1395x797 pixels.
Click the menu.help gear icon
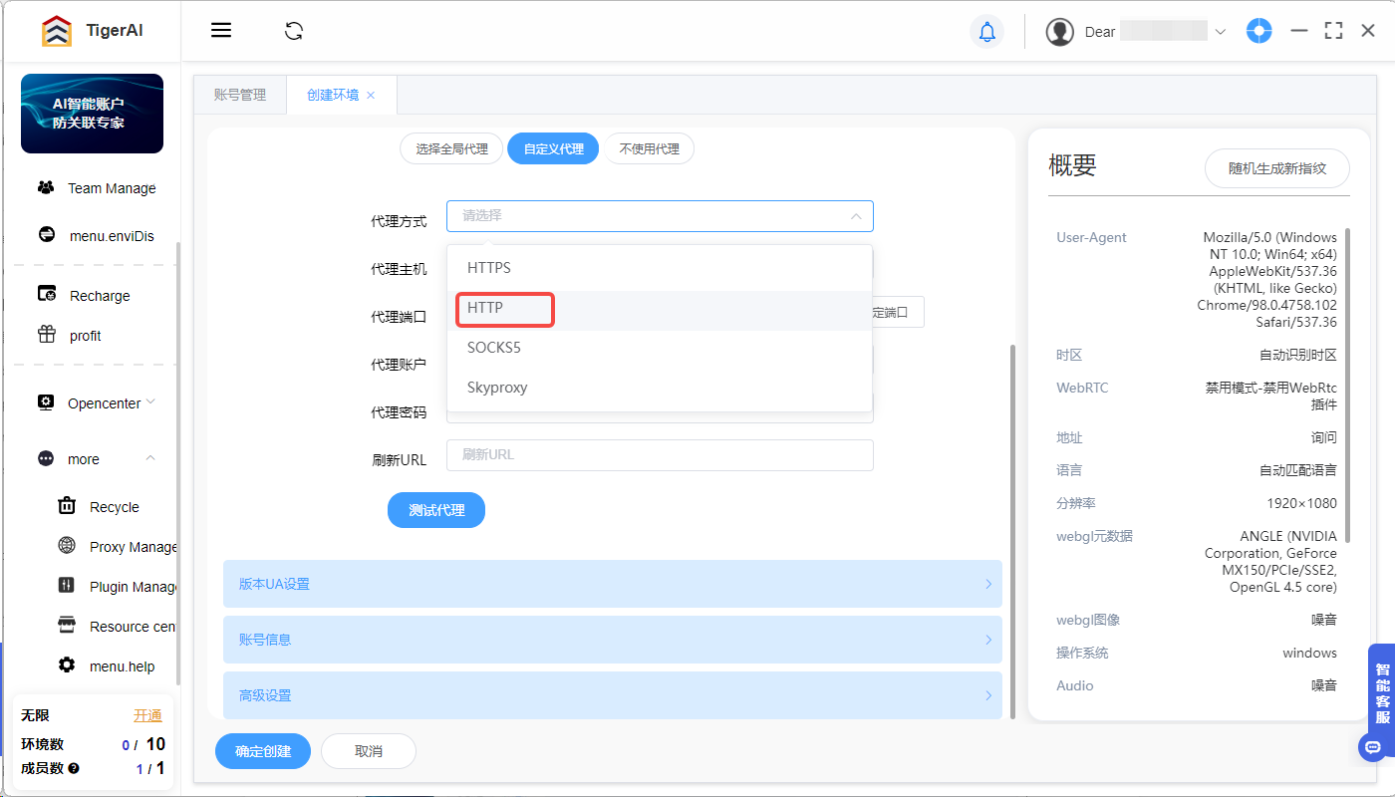[x=67, y=664]
